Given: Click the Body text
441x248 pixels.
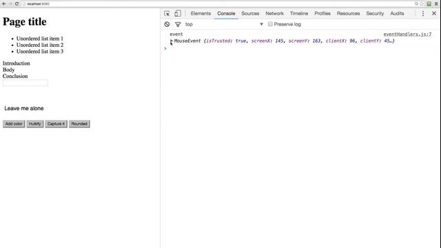Looking at the screenshot, I should coord(8,70).
